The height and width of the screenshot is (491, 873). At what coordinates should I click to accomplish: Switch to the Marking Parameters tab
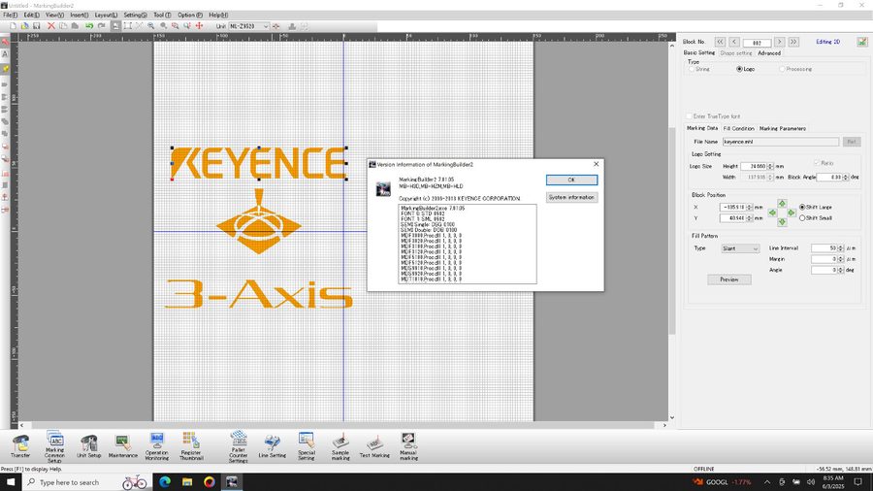point(782,129)
